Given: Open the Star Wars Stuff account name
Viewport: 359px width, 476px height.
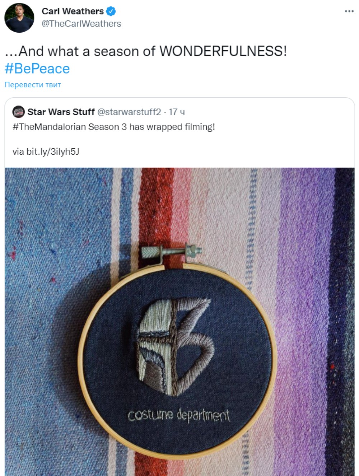Looking at the screenshot, I should [61, 112].
